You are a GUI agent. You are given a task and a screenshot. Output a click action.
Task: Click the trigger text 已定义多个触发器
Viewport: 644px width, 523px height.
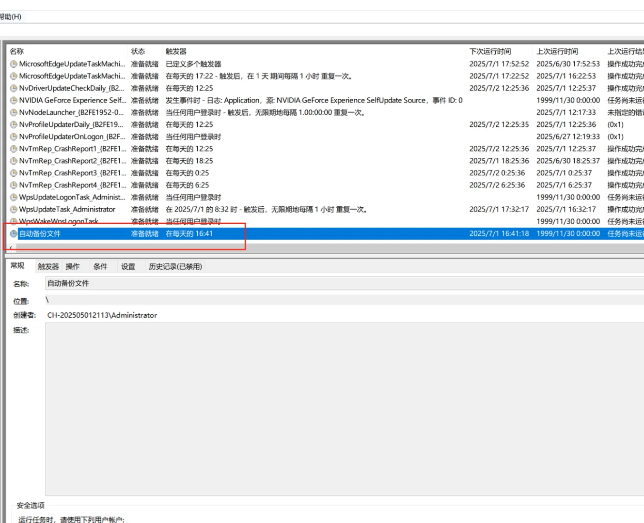click(193, 64)
